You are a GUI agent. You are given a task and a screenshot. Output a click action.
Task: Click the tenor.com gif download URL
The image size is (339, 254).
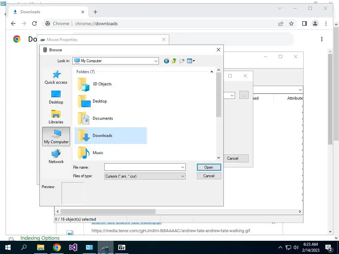pyautogui.click(x=171, y=231)
